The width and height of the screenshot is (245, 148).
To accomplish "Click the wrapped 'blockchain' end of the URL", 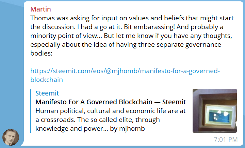I will coord(47,80).
